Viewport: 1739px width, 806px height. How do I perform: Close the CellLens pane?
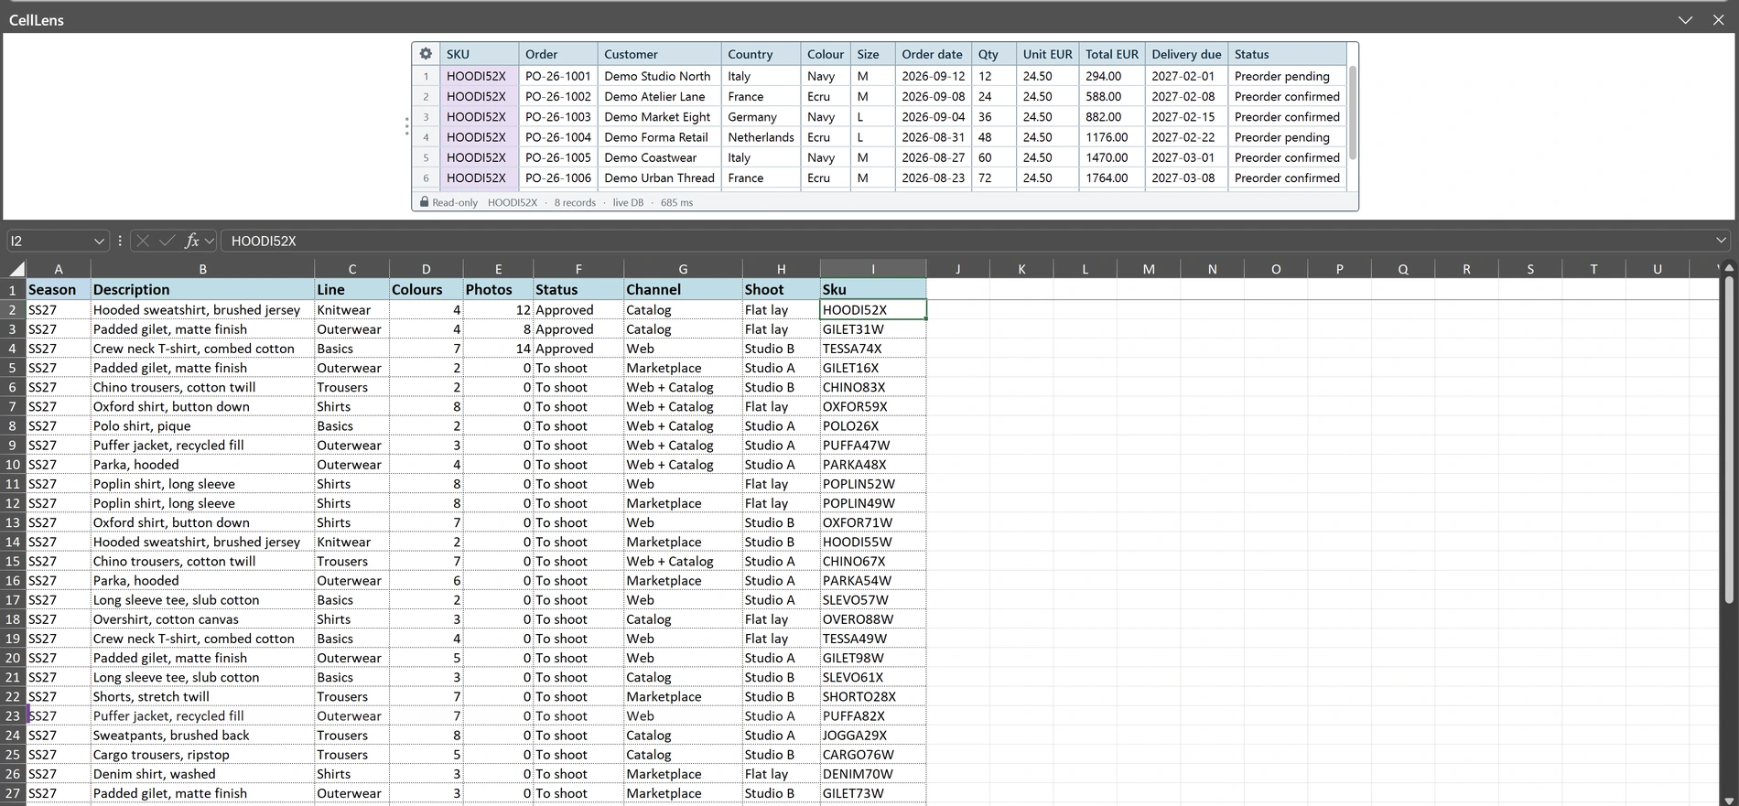pyautogui.click(x=1718, y=19)
